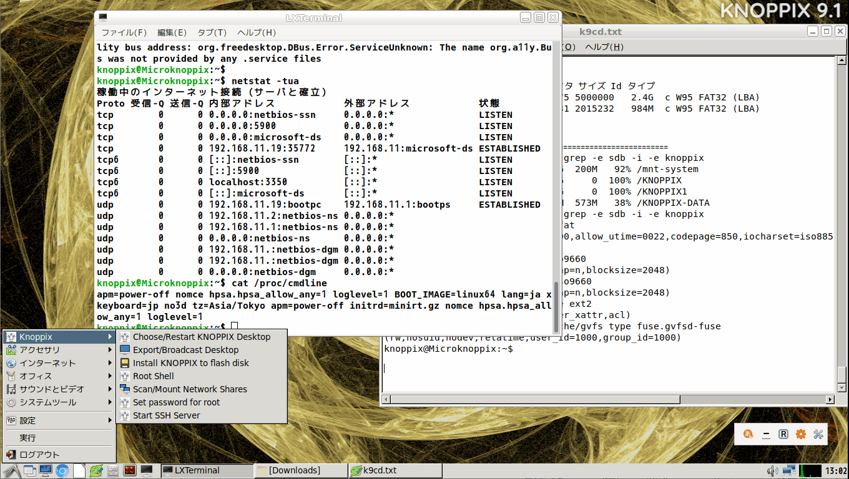The width and height of the screenshot is (849, 479).
Task: Switch to k9cd.txt taskbar button
Action: point(395,471)
